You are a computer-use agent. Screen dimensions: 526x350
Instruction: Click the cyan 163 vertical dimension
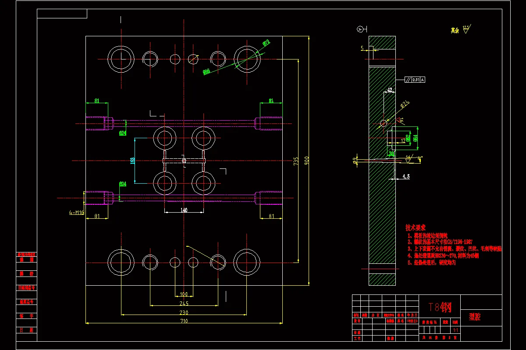[x=132, y=161]
